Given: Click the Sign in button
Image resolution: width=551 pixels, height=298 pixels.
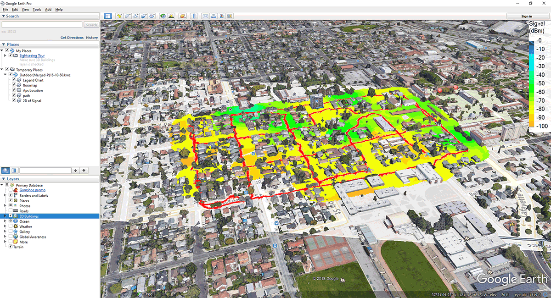Looking at the screenshot, I should 527,16.
